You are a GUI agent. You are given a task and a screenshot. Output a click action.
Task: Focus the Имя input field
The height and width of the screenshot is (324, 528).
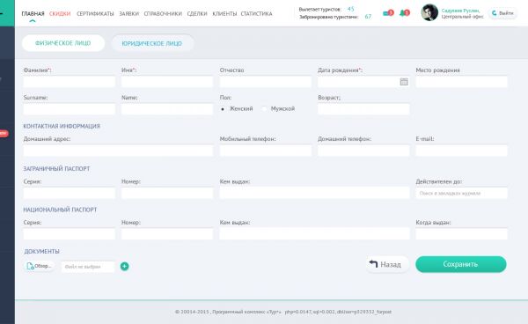[x=167, y=82]
